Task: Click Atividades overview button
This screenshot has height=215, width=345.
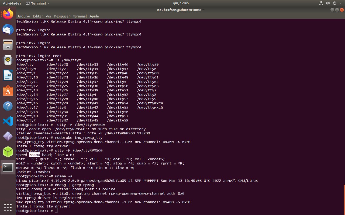Action: click(x=12, y=3)
